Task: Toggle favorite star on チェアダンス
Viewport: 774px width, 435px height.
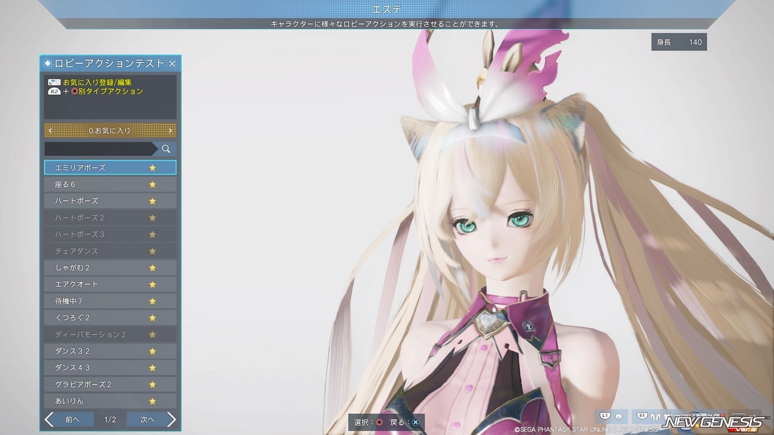Action: [x=153, y=251]
